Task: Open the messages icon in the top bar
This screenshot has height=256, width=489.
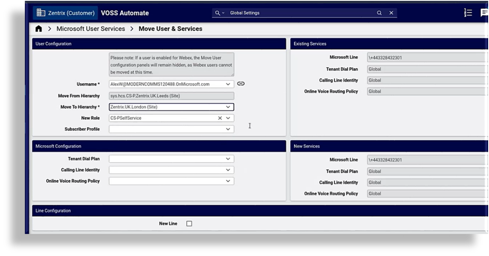Action: click(484, 13)
